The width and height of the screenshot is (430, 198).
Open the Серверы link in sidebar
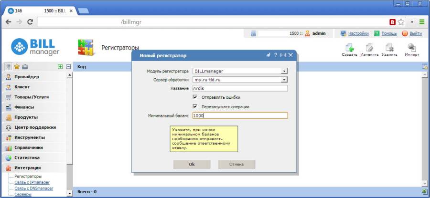pos(23,194)
